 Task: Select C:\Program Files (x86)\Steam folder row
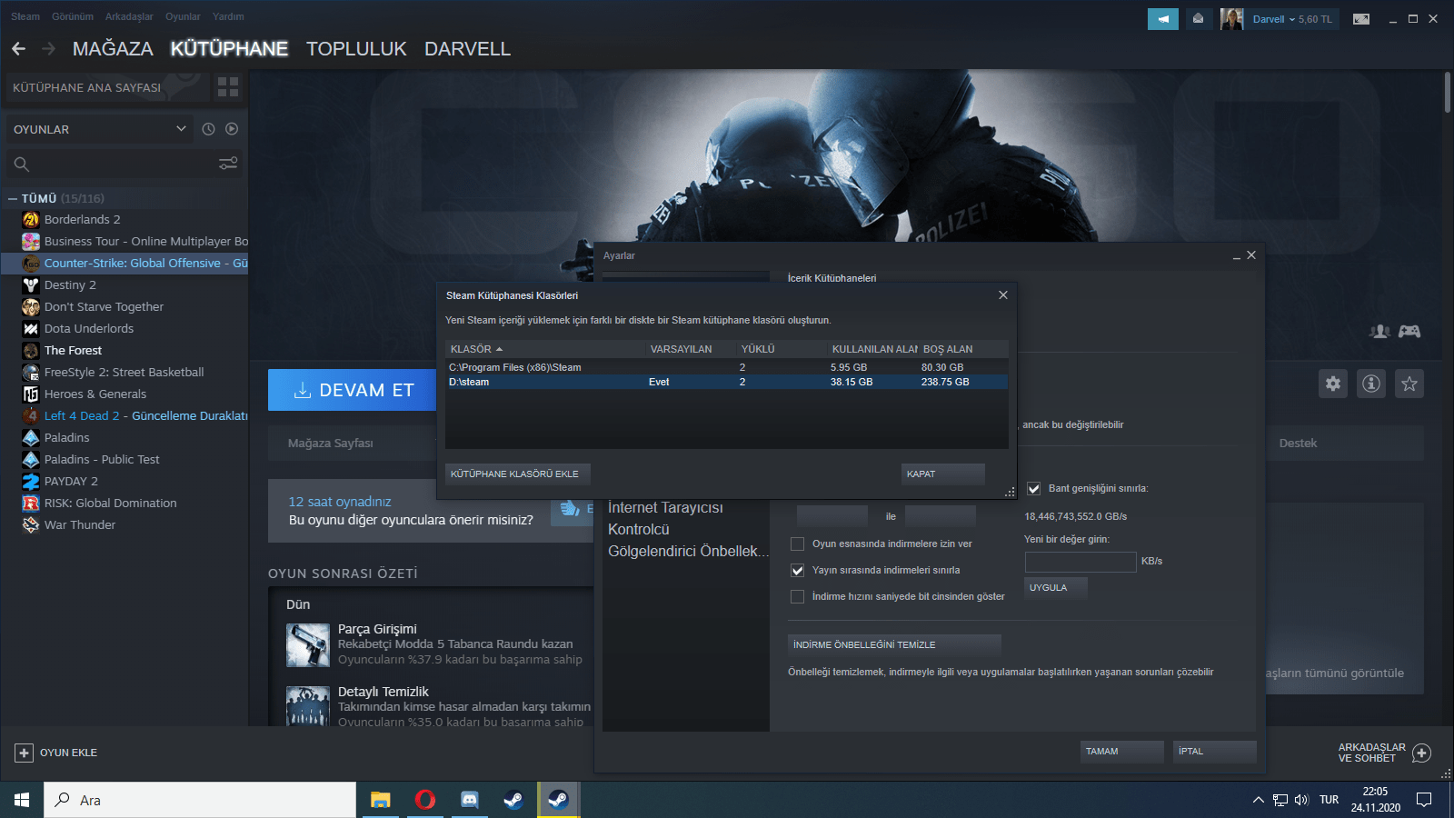click(x=727, y=367)
